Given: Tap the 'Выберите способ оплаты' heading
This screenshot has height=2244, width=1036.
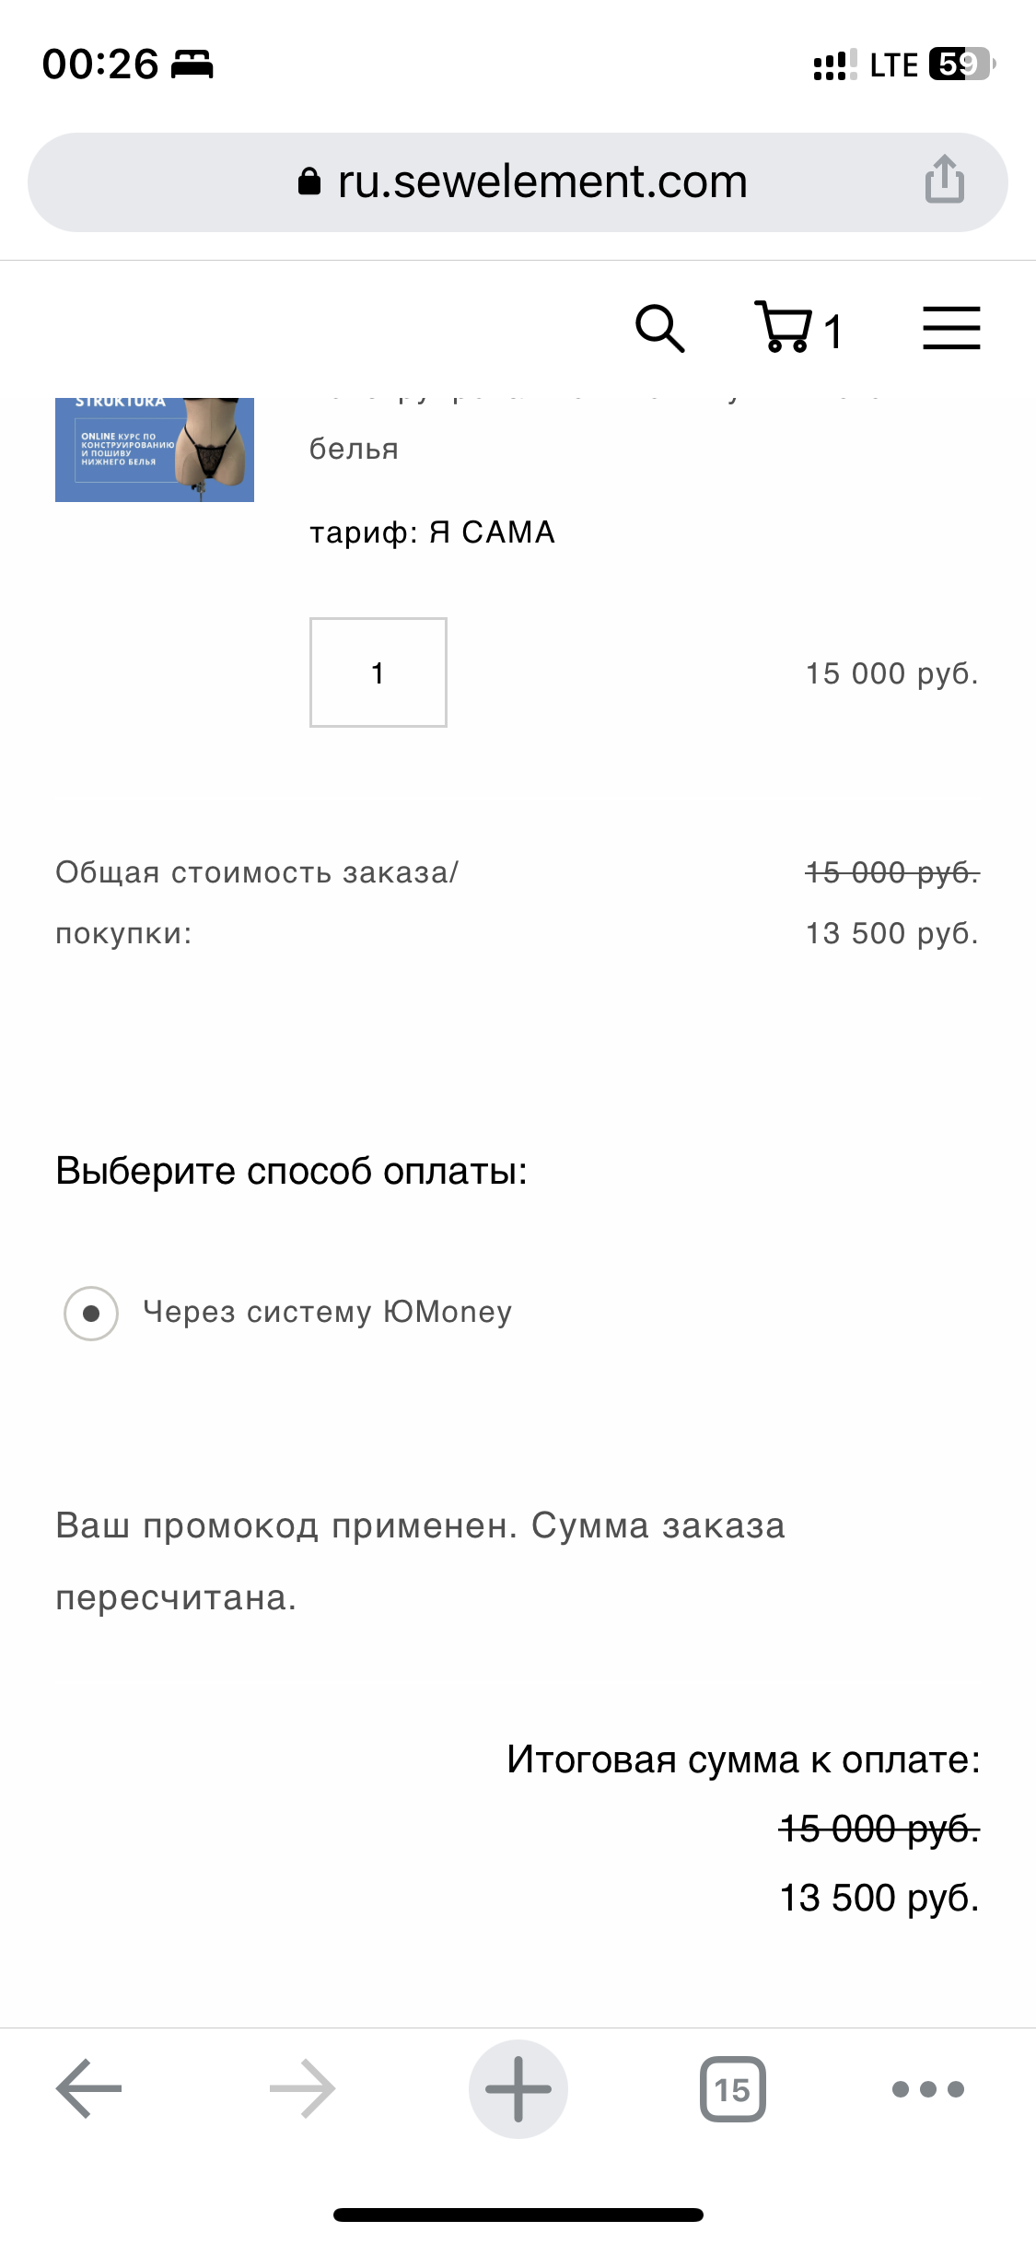Looking at the screenshot, I should coord(291,1171).
